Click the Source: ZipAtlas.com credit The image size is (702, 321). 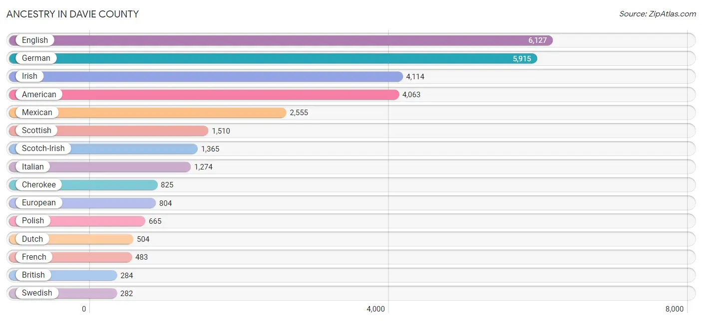pyautogui.click(x=658, y=14)
